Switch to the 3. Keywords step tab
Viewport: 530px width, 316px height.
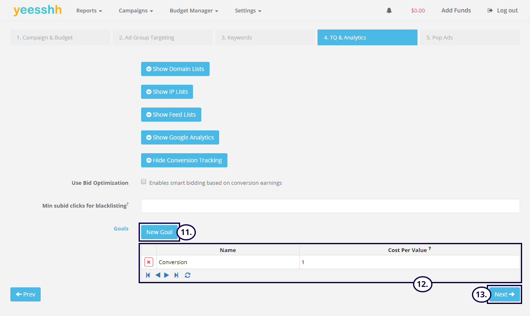coord(264,37)
